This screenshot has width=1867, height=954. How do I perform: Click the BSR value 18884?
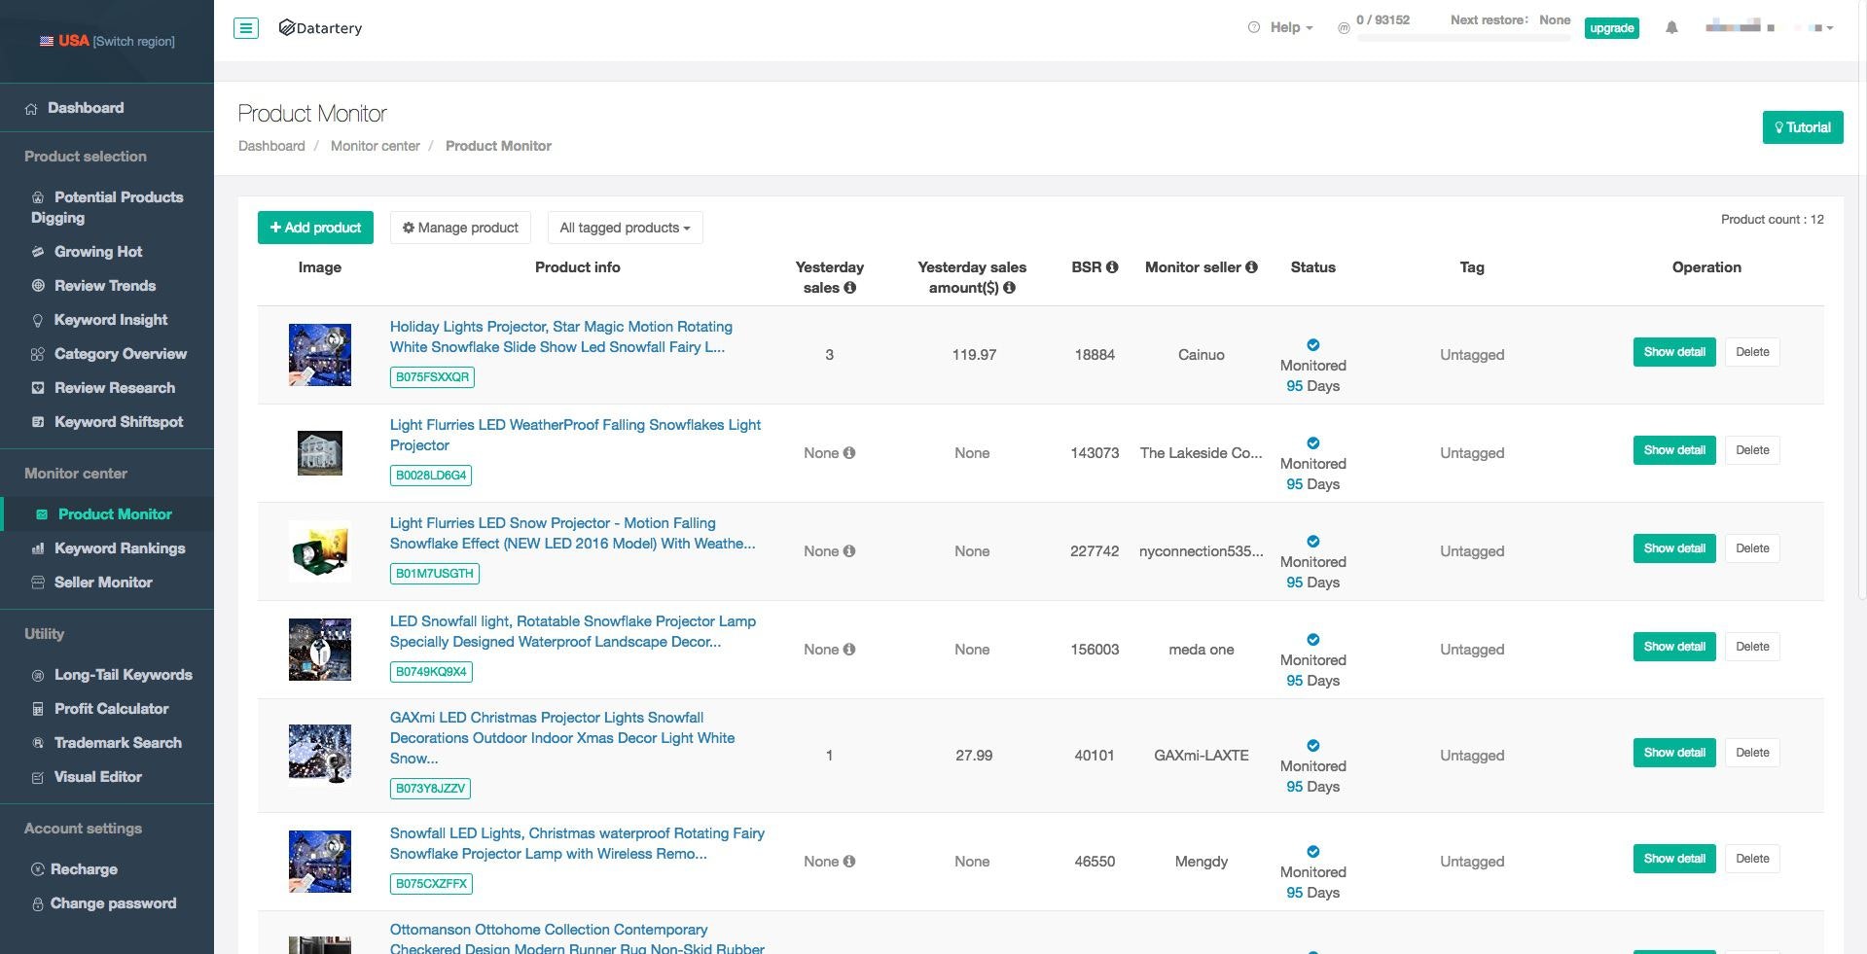(1095, 355)
